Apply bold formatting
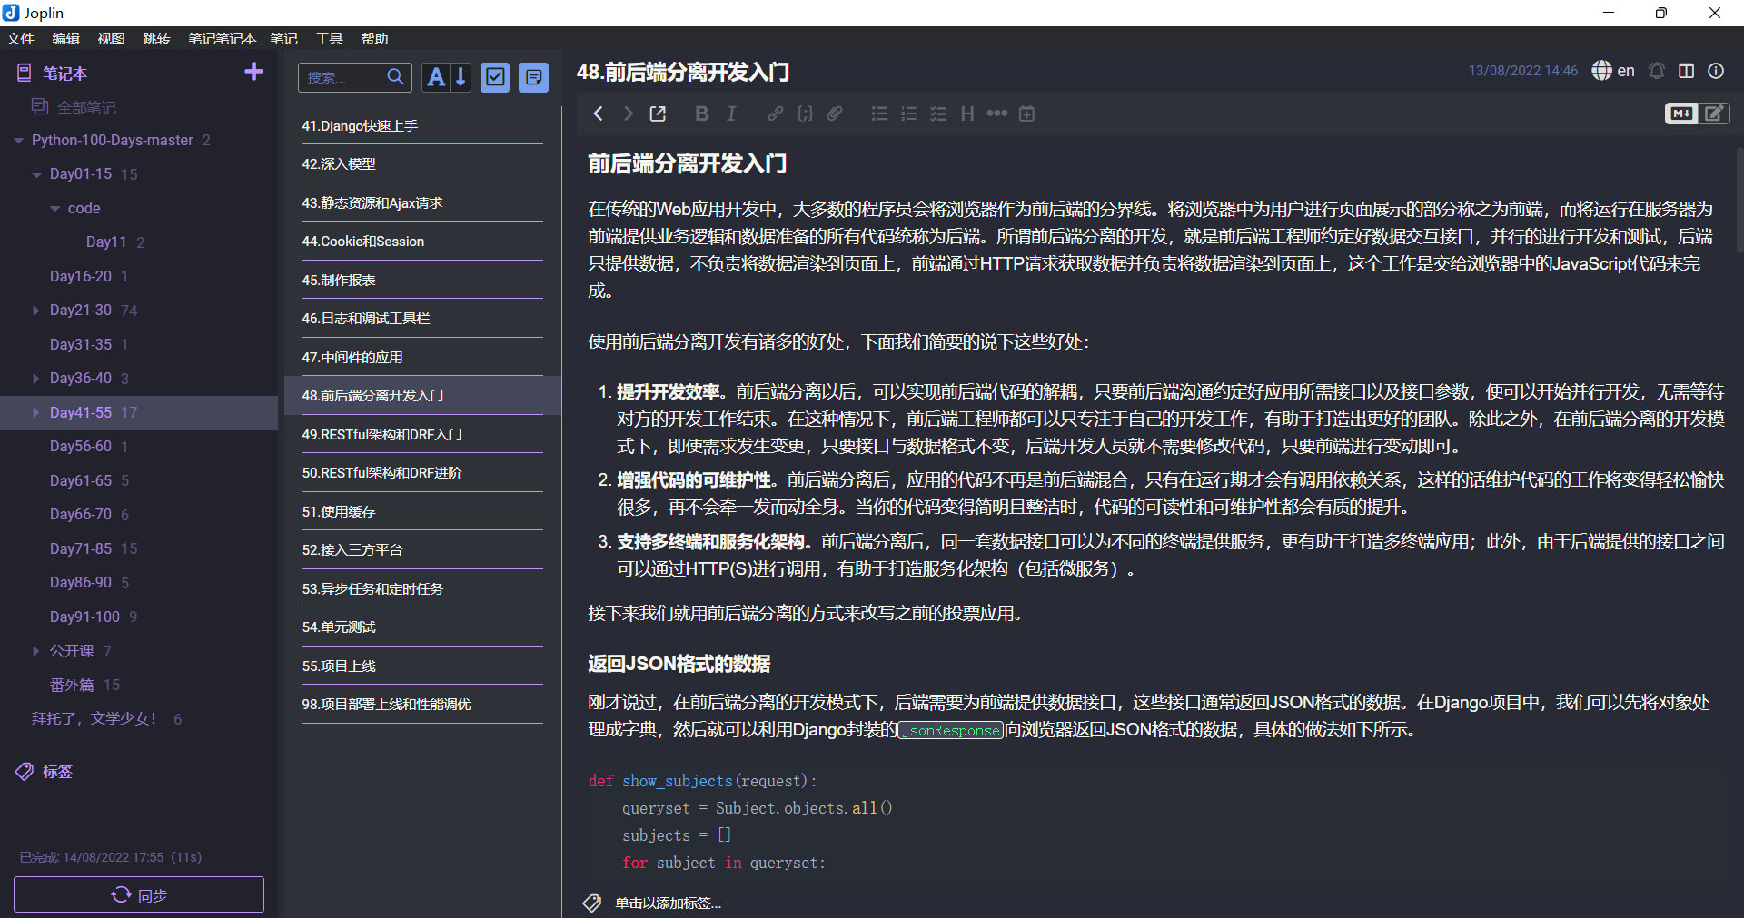 point(701,114)
